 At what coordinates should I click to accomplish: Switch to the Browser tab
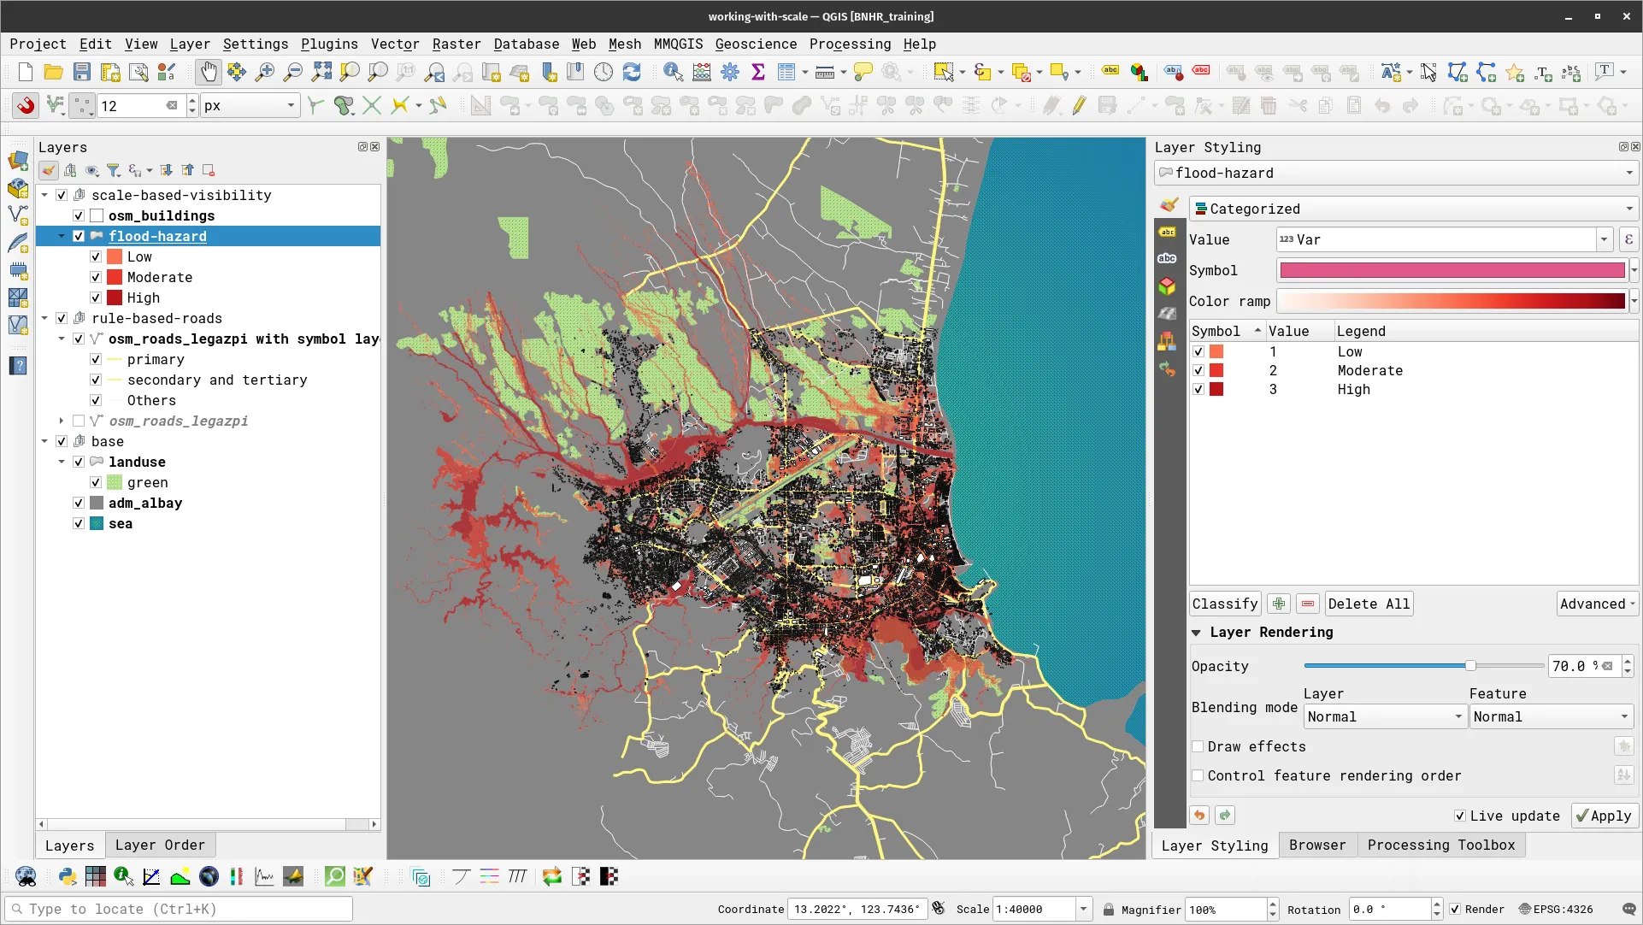(x=1316, y=845)
